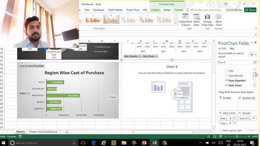Check the Date field checkbox
This screenshot has height=146, width=260.
pyautogui.click(x=226, y=71)
